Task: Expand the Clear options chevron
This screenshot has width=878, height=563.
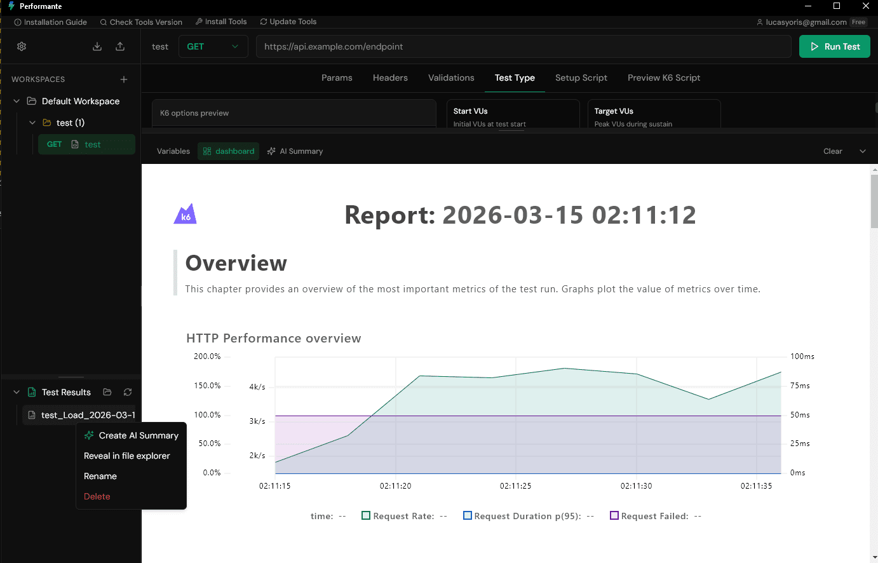Action: pyautogui.click(x=863, y=151)
